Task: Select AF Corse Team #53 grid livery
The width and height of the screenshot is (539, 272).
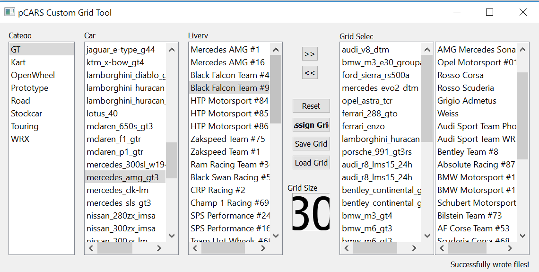Action: pos(477,228)
